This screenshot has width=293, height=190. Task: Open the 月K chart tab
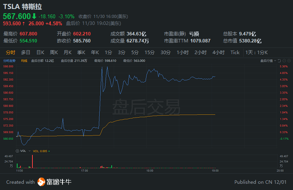pyautogui.click(x=68, y=53)
